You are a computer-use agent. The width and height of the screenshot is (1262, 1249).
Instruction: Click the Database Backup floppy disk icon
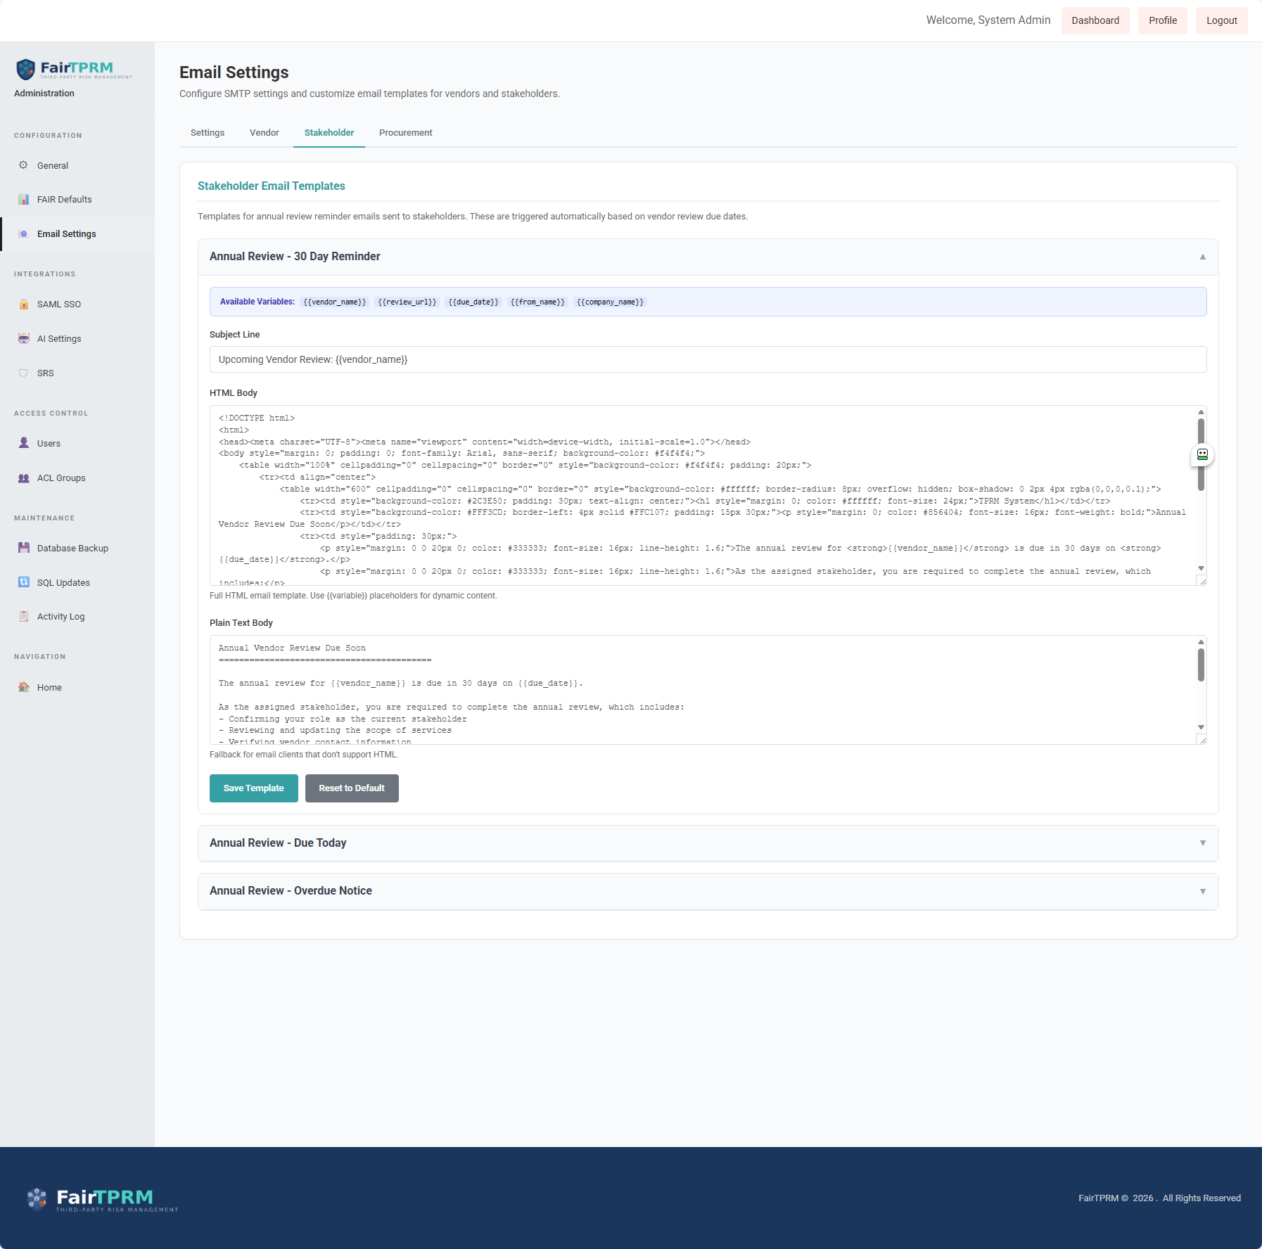(x=23, y=549)
